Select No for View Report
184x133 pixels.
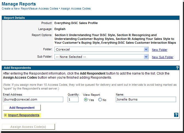[x=100, y=100]
